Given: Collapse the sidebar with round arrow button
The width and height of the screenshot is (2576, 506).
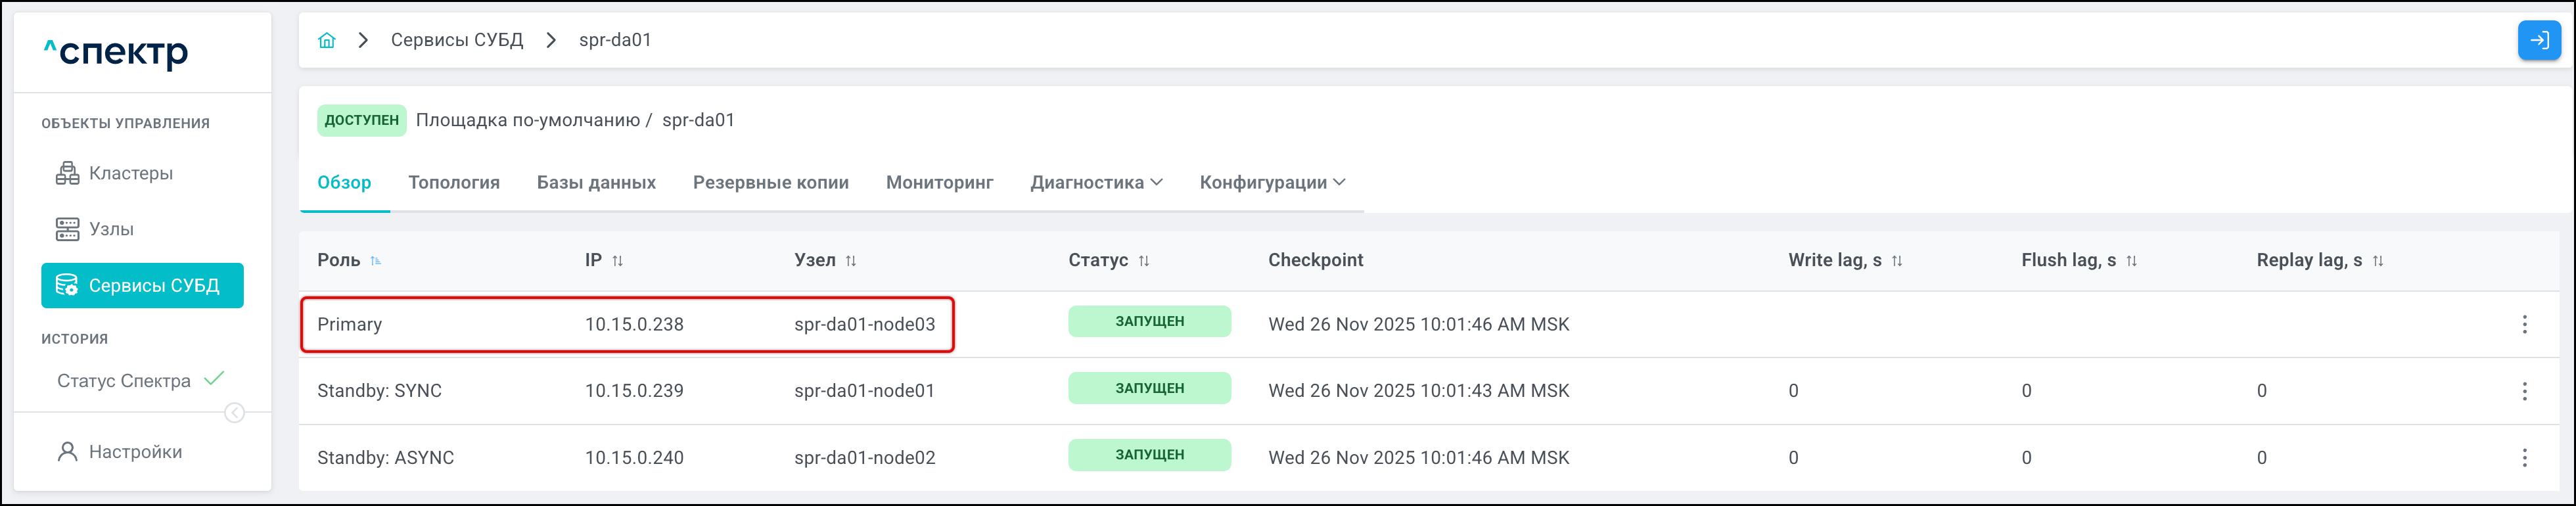Looking at the screenshot, I should pos(234,413).
